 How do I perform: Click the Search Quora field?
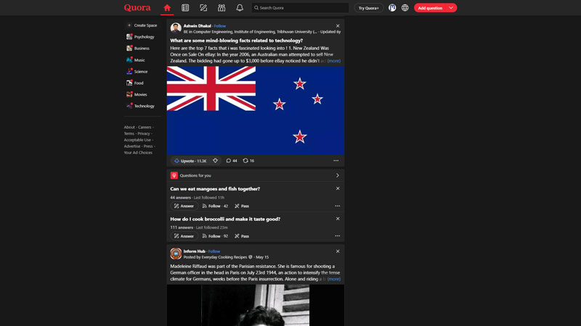[x=300, y=8]
